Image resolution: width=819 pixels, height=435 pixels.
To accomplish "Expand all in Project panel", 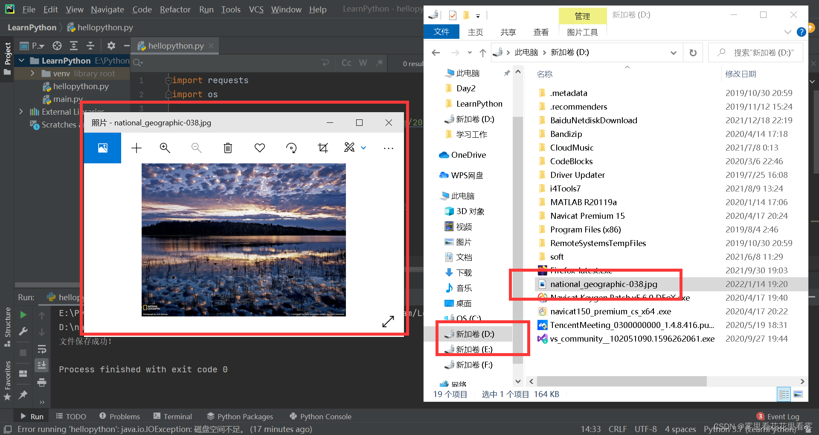I will click(74, 46).
